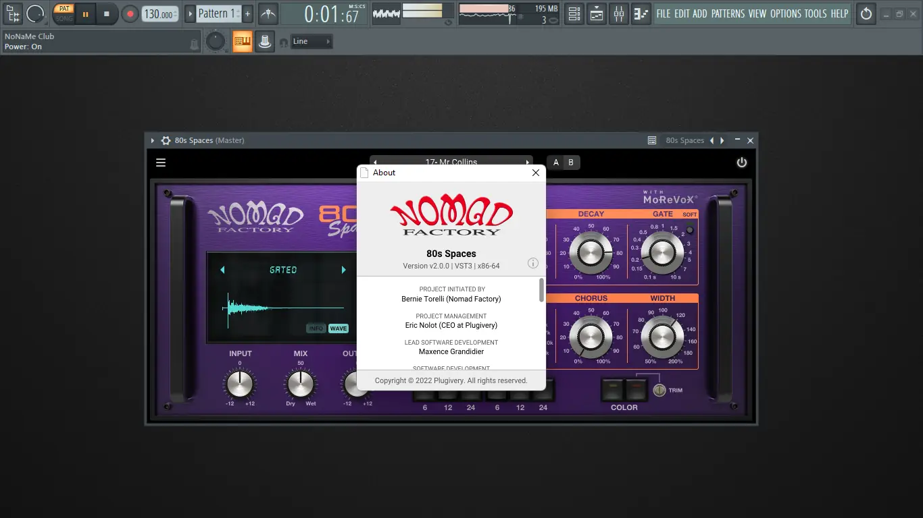The image size is (923, 518).
Task: Open plugin options gear in 80s Spaces title bar
Action: pyautogui.click(x=166, y=140)
